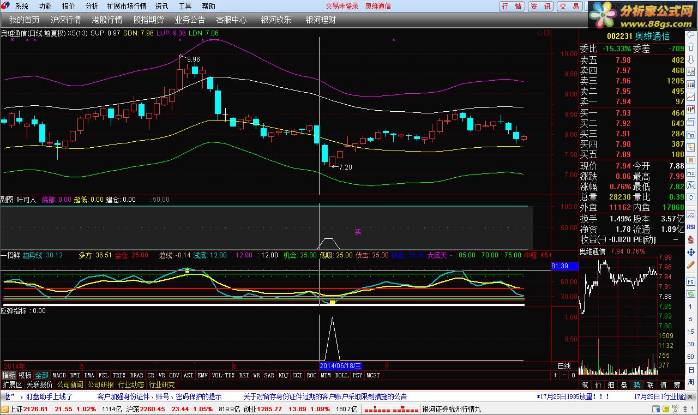
Task: Click the multi-window icon in right sidebar
Action: (x=690, y=122)
